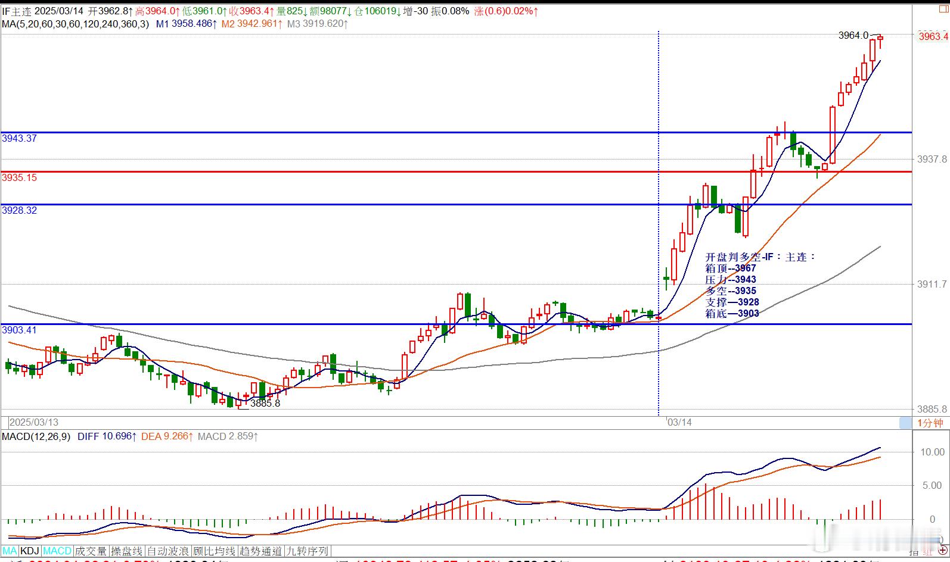Select the 3928.32 horizontal line label
The height and width of the screenshot is (562, 950).
[x=19, y=210]
